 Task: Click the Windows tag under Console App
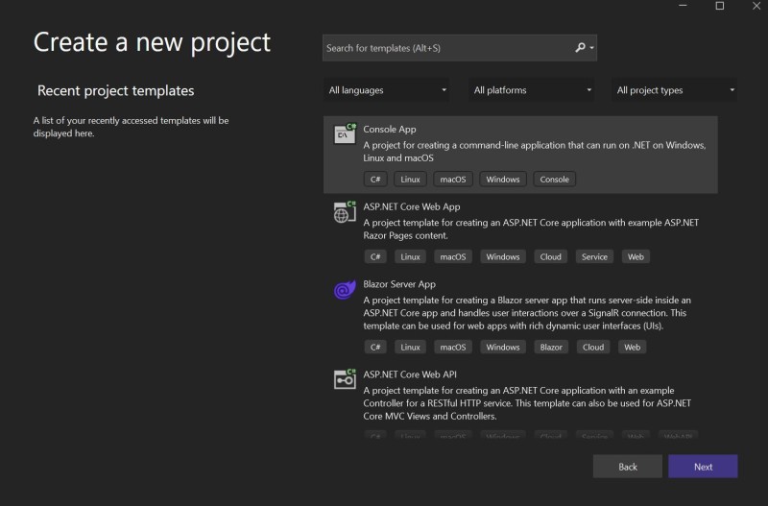click(x=502, y=180)
